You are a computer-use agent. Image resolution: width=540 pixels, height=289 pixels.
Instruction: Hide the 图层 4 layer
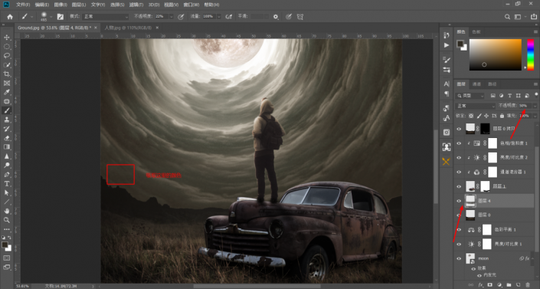pyautogui.click(x=459, y=201)
